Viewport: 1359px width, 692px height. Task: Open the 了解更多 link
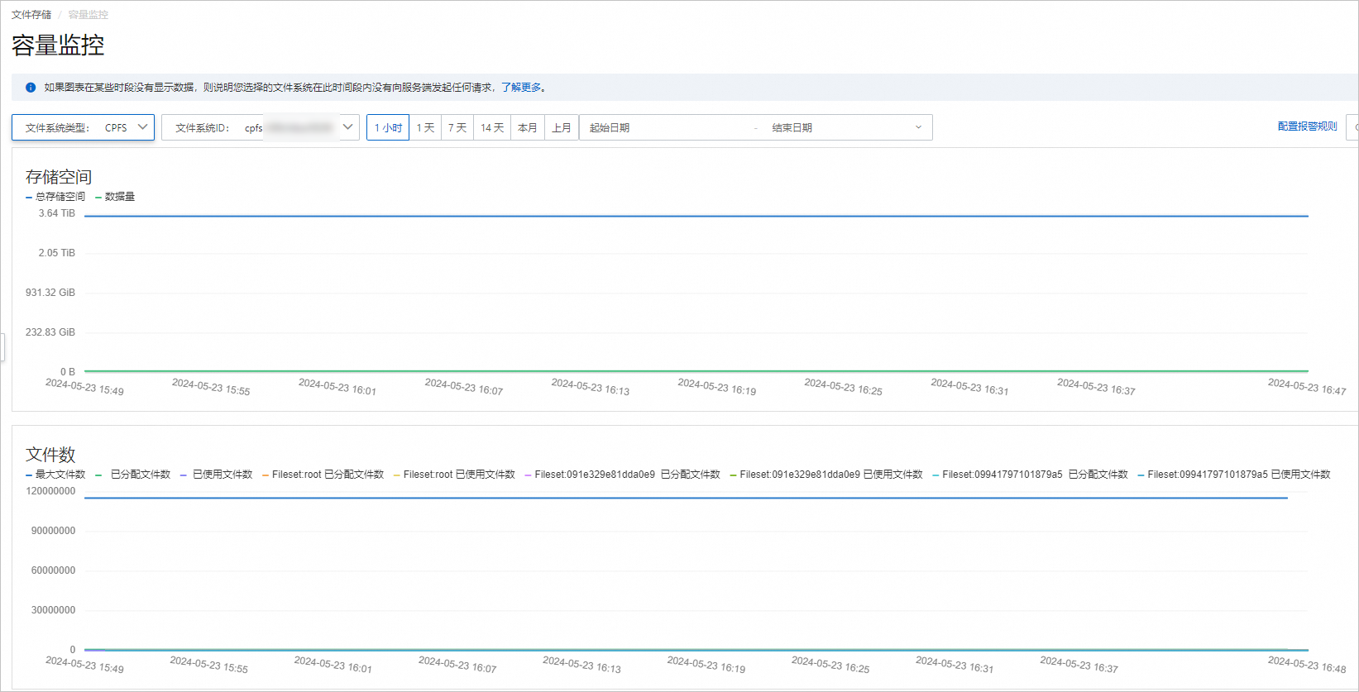click(x=521, y=88)
